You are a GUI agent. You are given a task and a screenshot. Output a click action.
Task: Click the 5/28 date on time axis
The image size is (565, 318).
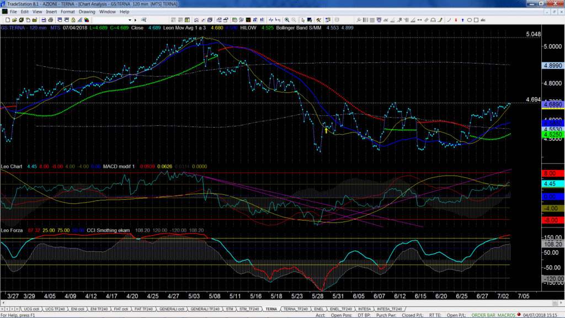[317, 296]
